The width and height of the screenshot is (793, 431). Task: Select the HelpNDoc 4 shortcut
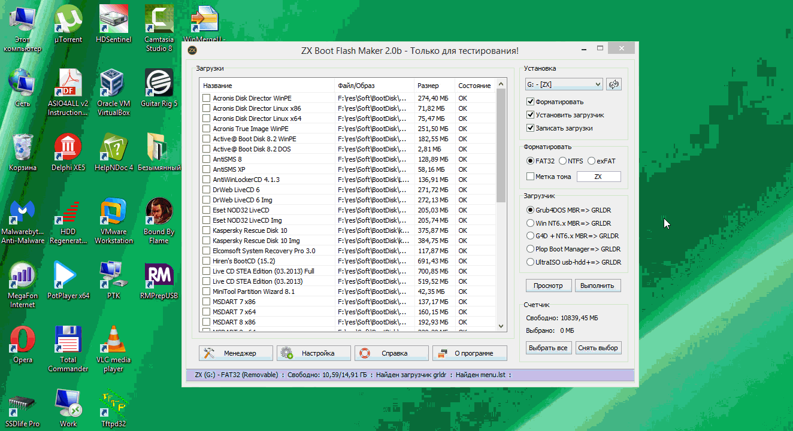pos(114,152)
